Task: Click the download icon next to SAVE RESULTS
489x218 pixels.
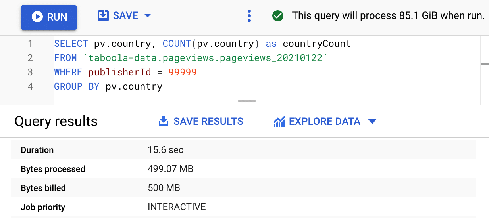Action: [163, 121]
